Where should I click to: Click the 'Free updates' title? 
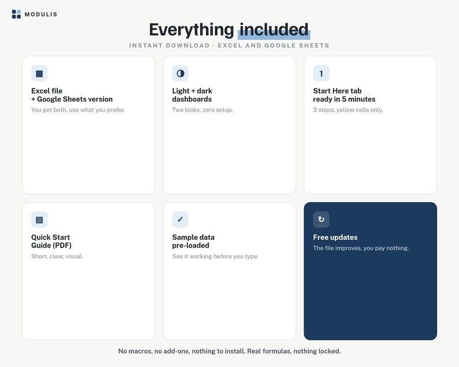coord(335,238)
